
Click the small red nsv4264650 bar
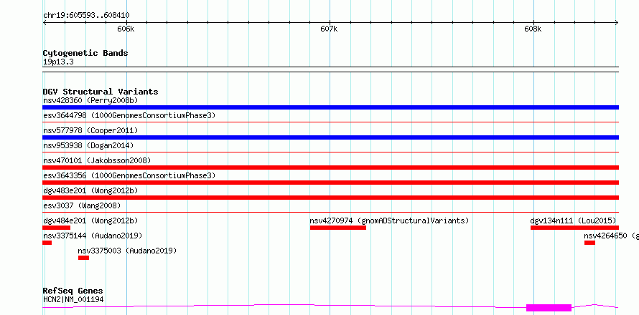[x=589, y=243]
